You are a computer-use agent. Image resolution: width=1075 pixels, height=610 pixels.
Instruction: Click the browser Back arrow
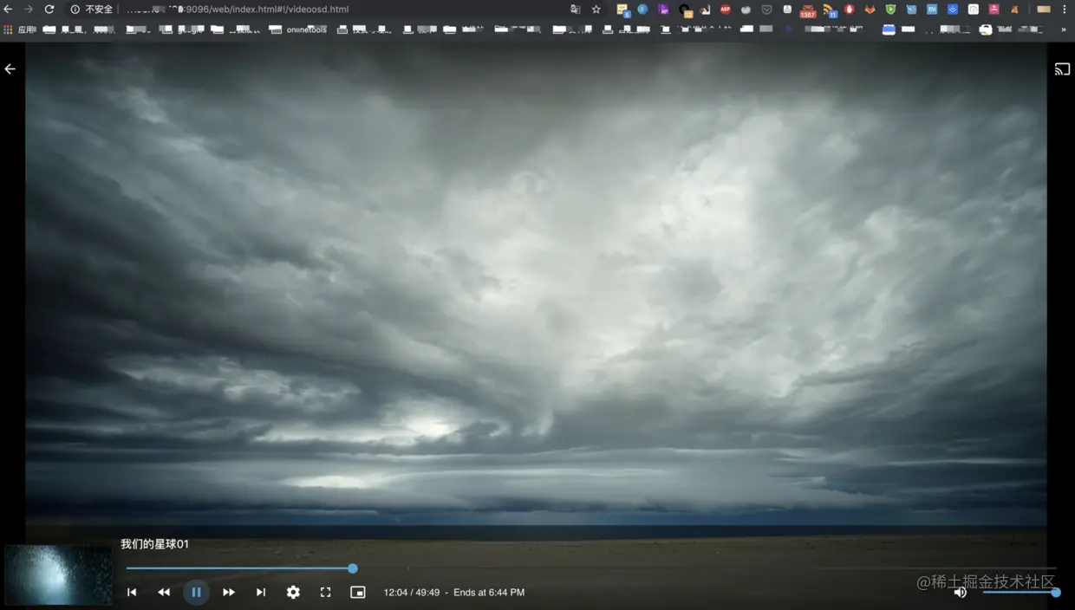point(8,10)
